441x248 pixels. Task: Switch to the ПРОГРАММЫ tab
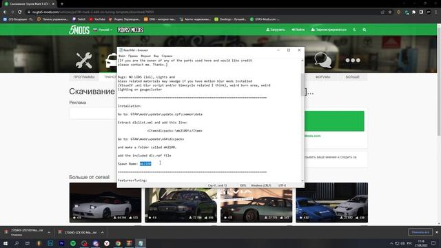pos(84,77)
